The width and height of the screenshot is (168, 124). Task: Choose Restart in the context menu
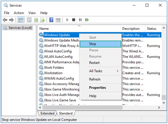pyautogui.click(x=100, y=63)
